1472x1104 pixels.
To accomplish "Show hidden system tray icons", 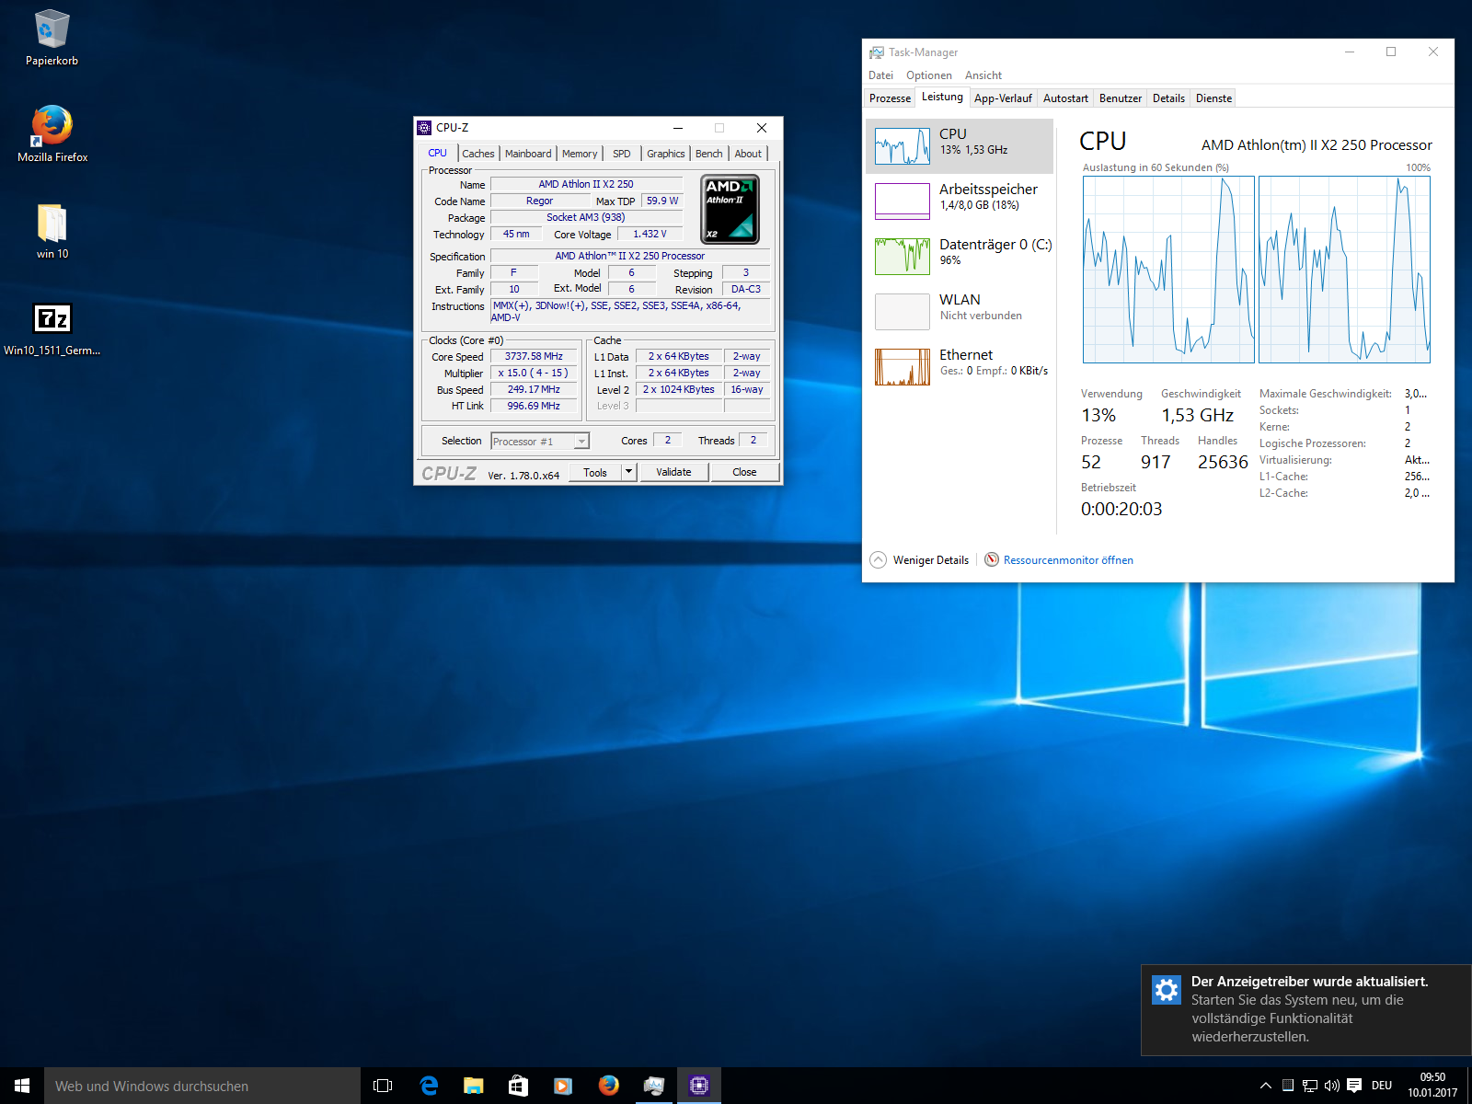I will pyautogui.click(x=1266, y=1086).
